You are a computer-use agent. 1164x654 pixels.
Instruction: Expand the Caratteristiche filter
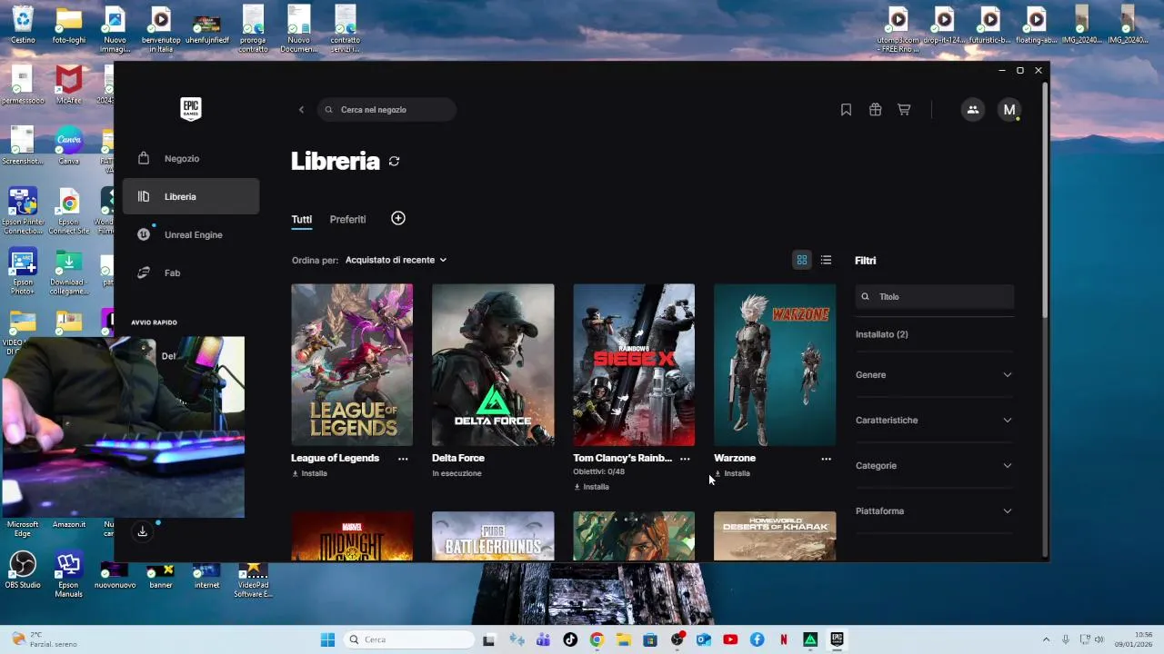tap(934, 420)
